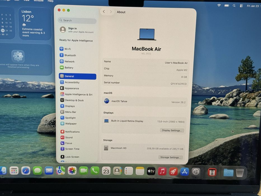
Task: Open Screen Time settings
Action: 70,149
